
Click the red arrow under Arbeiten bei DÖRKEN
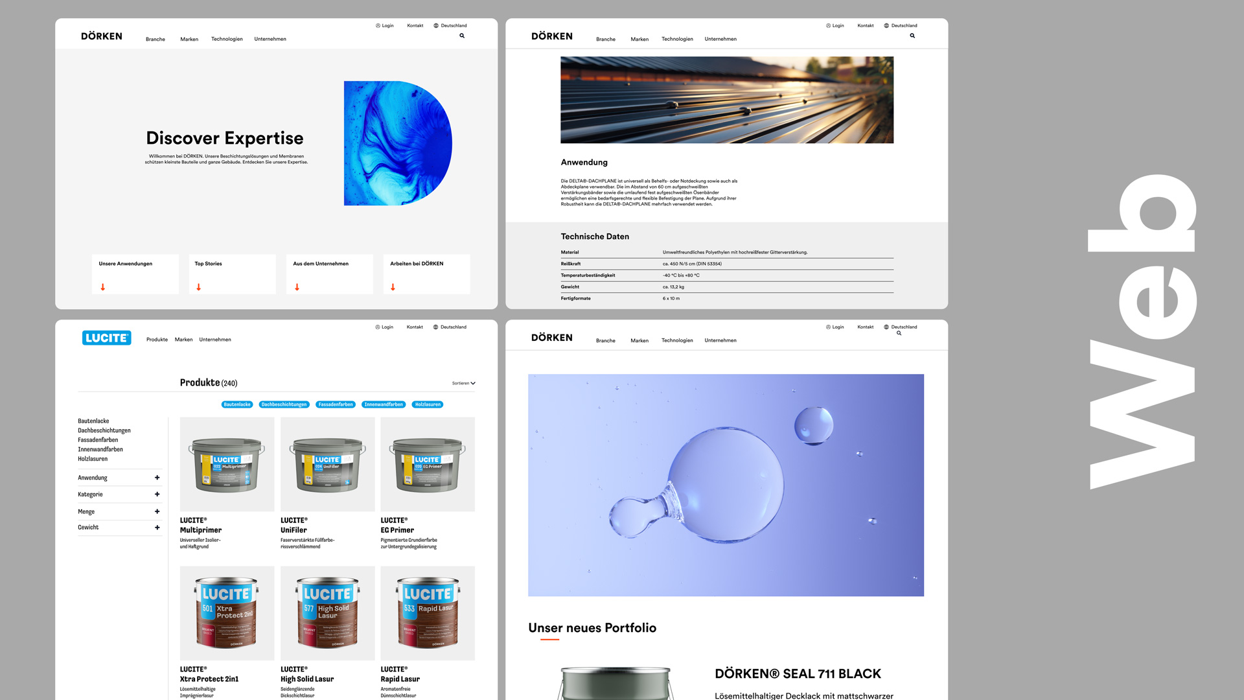click(393, 286)
